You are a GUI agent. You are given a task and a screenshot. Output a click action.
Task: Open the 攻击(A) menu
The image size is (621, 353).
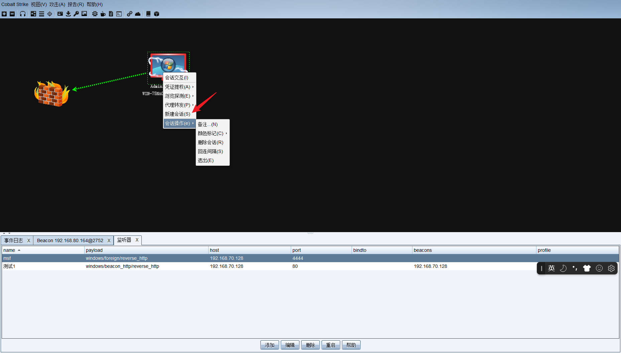tap(57, 4)
